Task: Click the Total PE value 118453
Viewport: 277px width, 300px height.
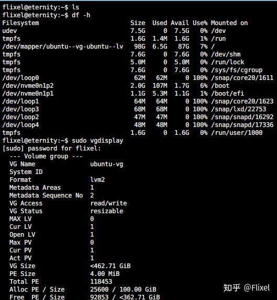Action: tap(101, 282)
